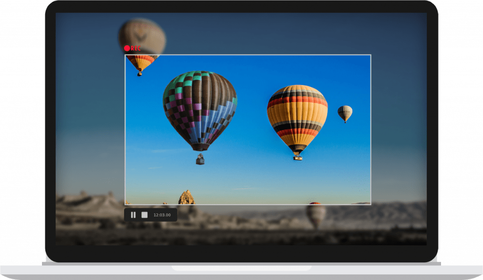Click the basket under the checkered balloon
The width and height of the screenshot is (483, 280).
tap(200, 159)
